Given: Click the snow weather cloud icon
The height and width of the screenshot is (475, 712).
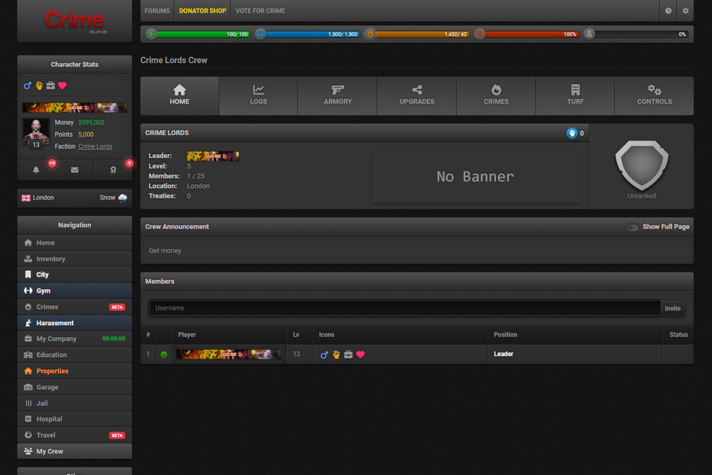Looking at the screenshot, I should 123,198.
